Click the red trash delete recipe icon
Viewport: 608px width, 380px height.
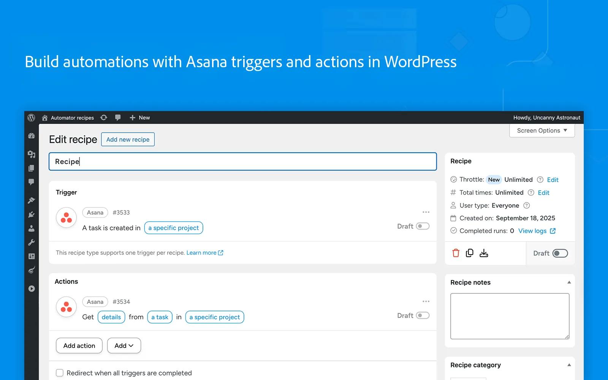coord(456,253)
